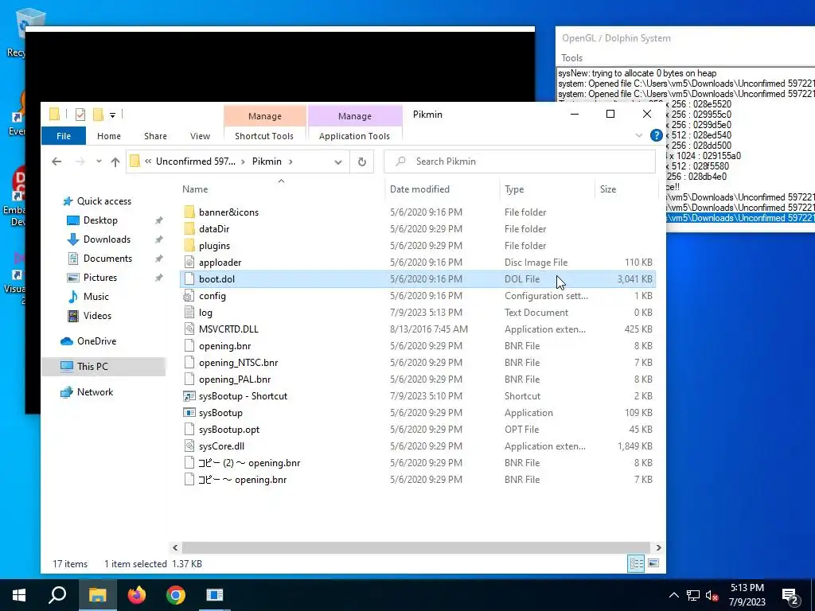Open Windows Search on the taskbar
The height and width of the screenshot is (611, 815).
(57, 595)
